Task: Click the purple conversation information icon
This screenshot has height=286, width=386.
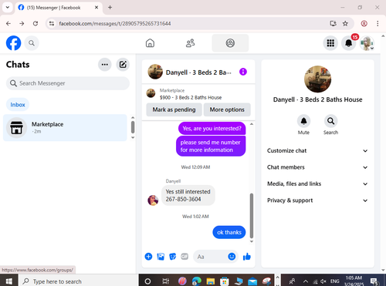Action: 243,72
